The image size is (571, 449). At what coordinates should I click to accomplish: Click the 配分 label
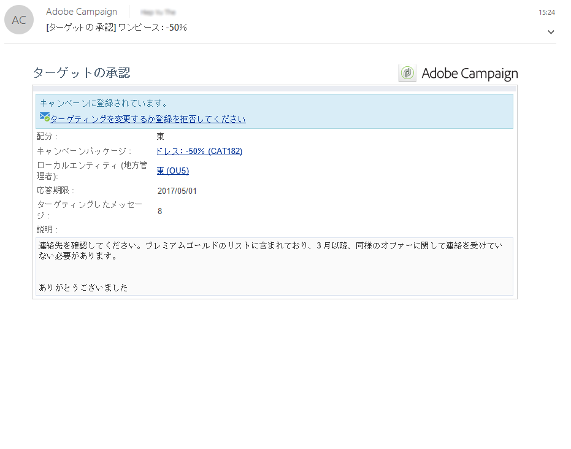point(47,137)
